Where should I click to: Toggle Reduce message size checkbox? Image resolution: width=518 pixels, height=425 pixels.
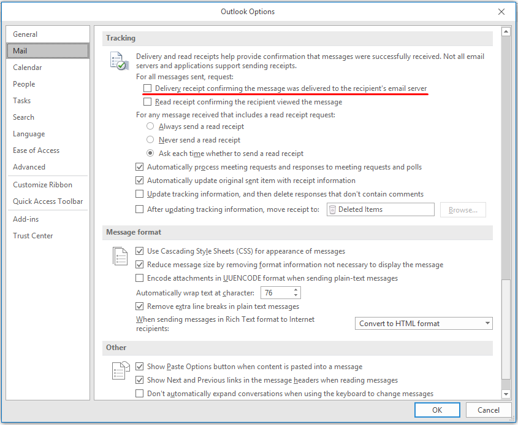tap(139, 265)
